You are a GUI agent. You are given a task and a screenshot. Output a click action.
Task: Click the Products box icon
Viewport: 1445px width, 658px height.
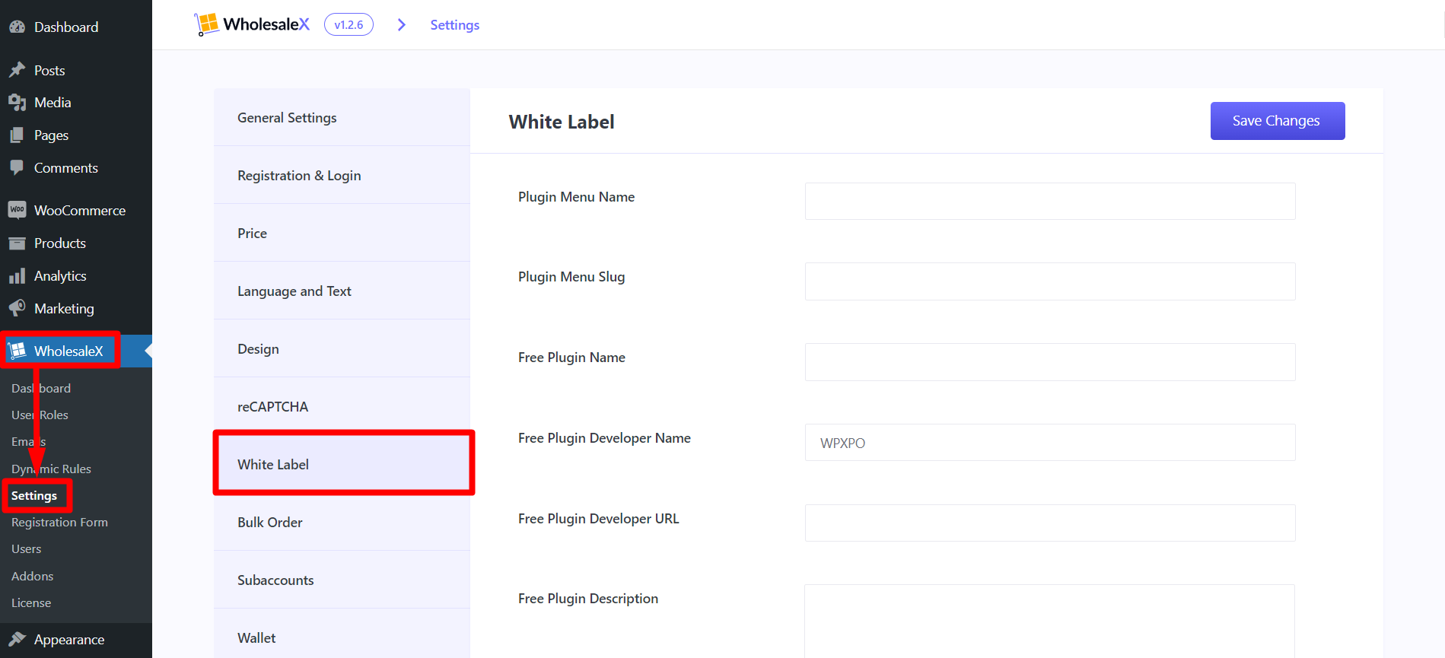coord(17,243)
